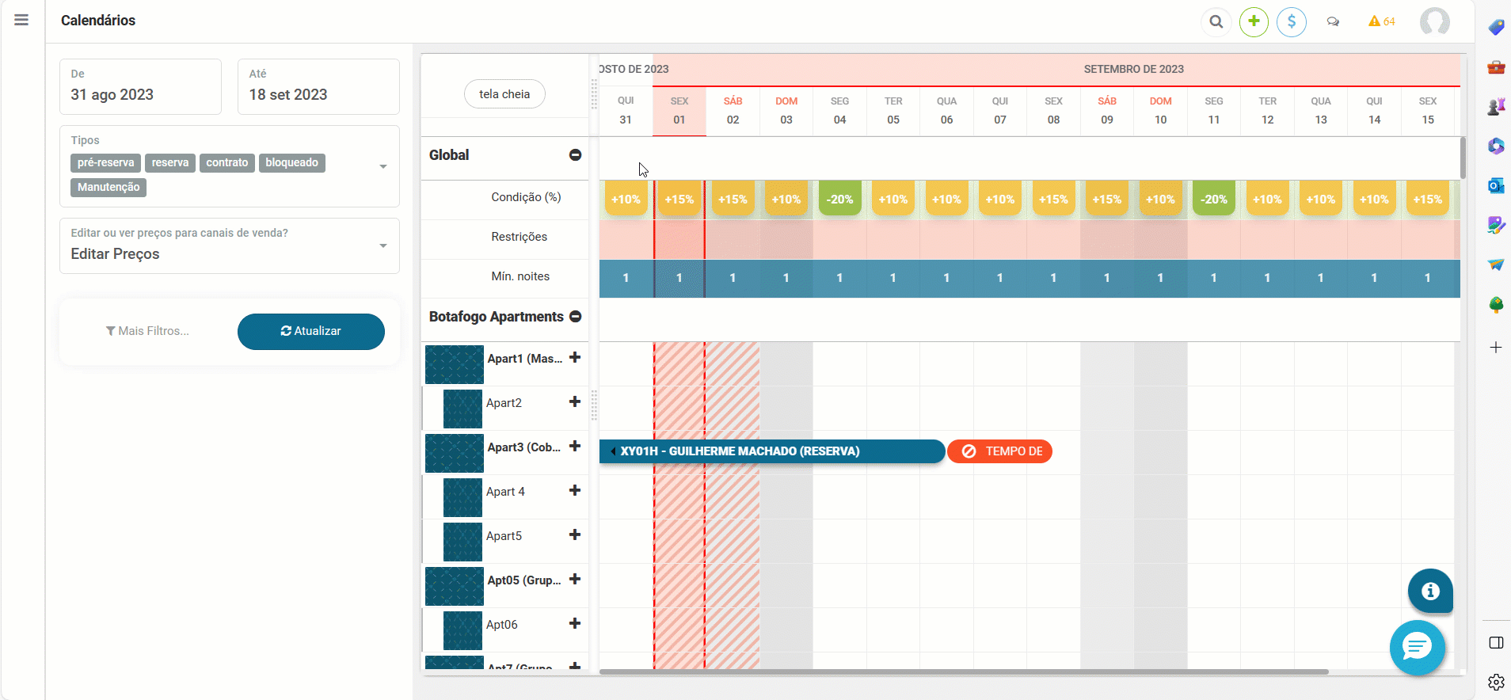
Task: Click Mín. noites value for QUI 31
Action: [x=626, y=278]
